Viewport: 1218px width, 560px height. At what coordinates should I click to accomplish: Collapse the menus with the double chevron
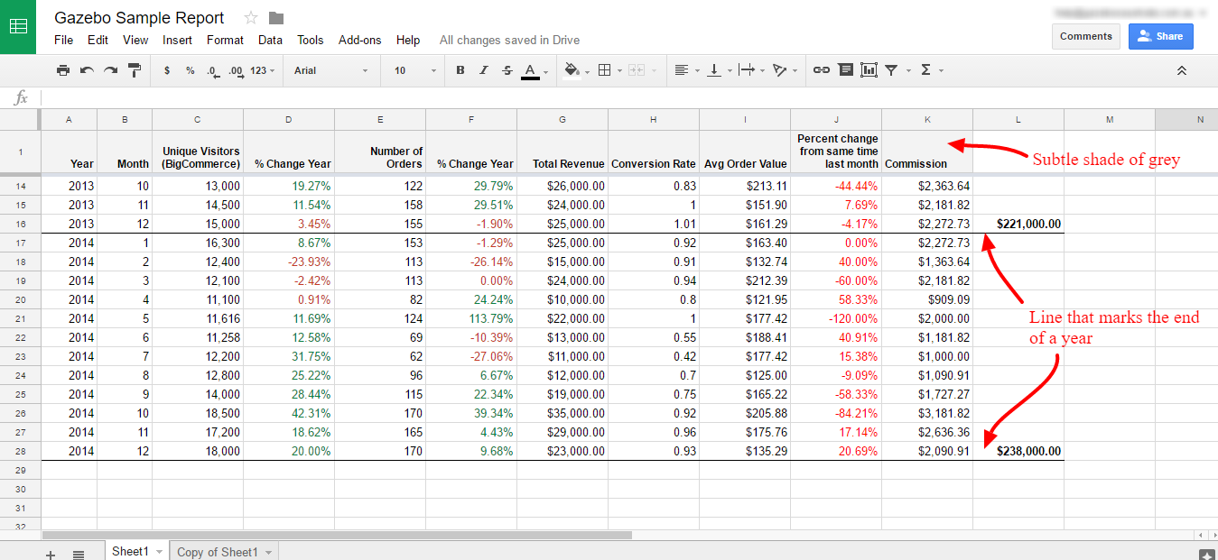1182,70
